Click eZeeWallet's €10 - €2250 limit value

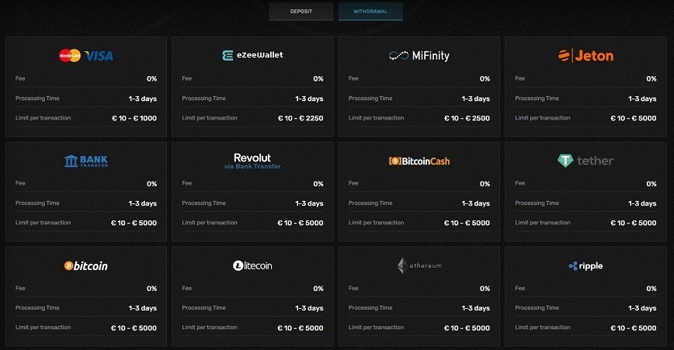click(x=301, y=118)
